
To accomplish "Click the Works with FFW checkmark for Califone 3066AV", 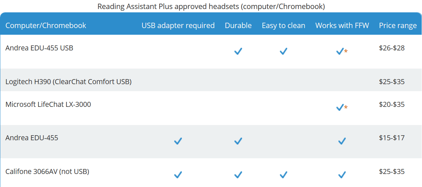I will click(x=342, y=175).
